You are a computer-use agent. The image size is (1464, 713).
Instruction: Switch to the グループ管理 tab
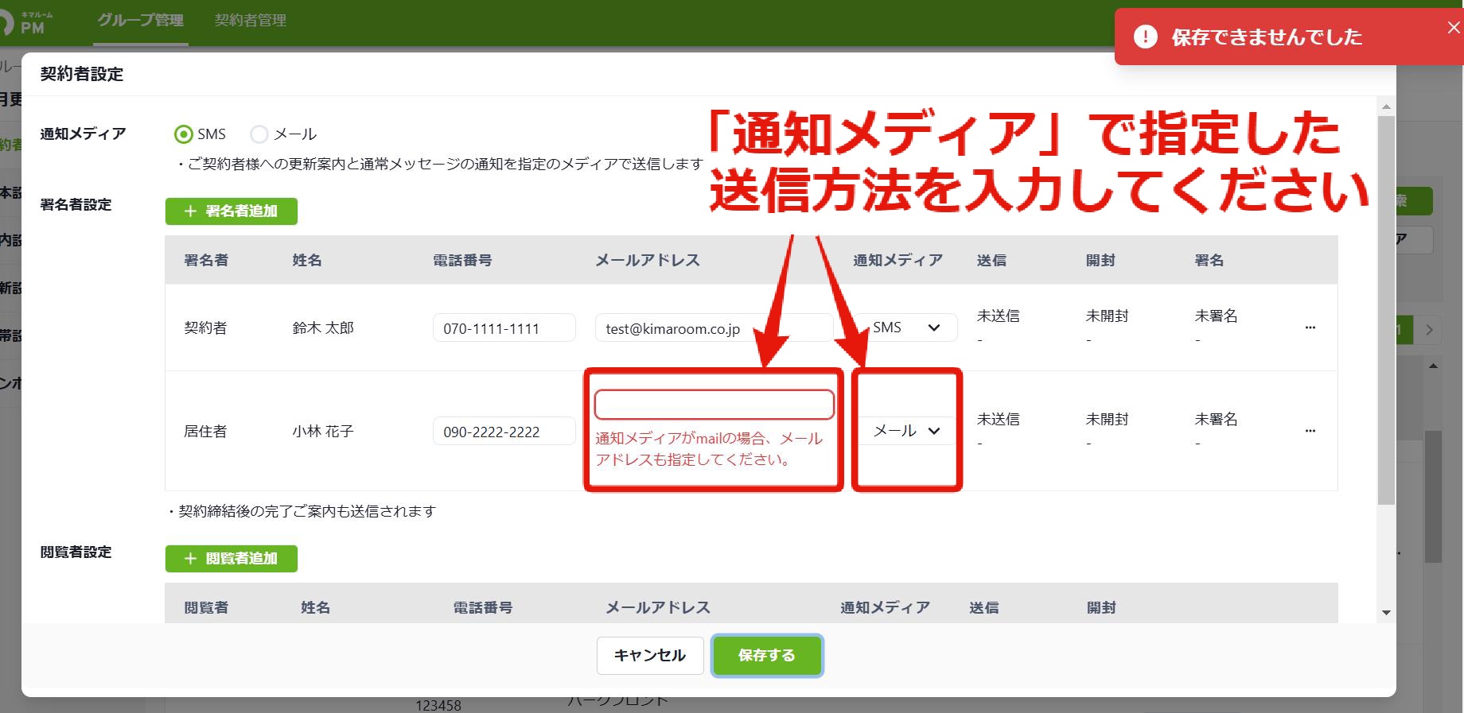[141, 21]
